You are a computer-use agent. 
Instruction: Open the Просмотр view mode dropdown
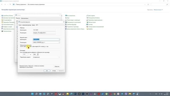[158, 10]
